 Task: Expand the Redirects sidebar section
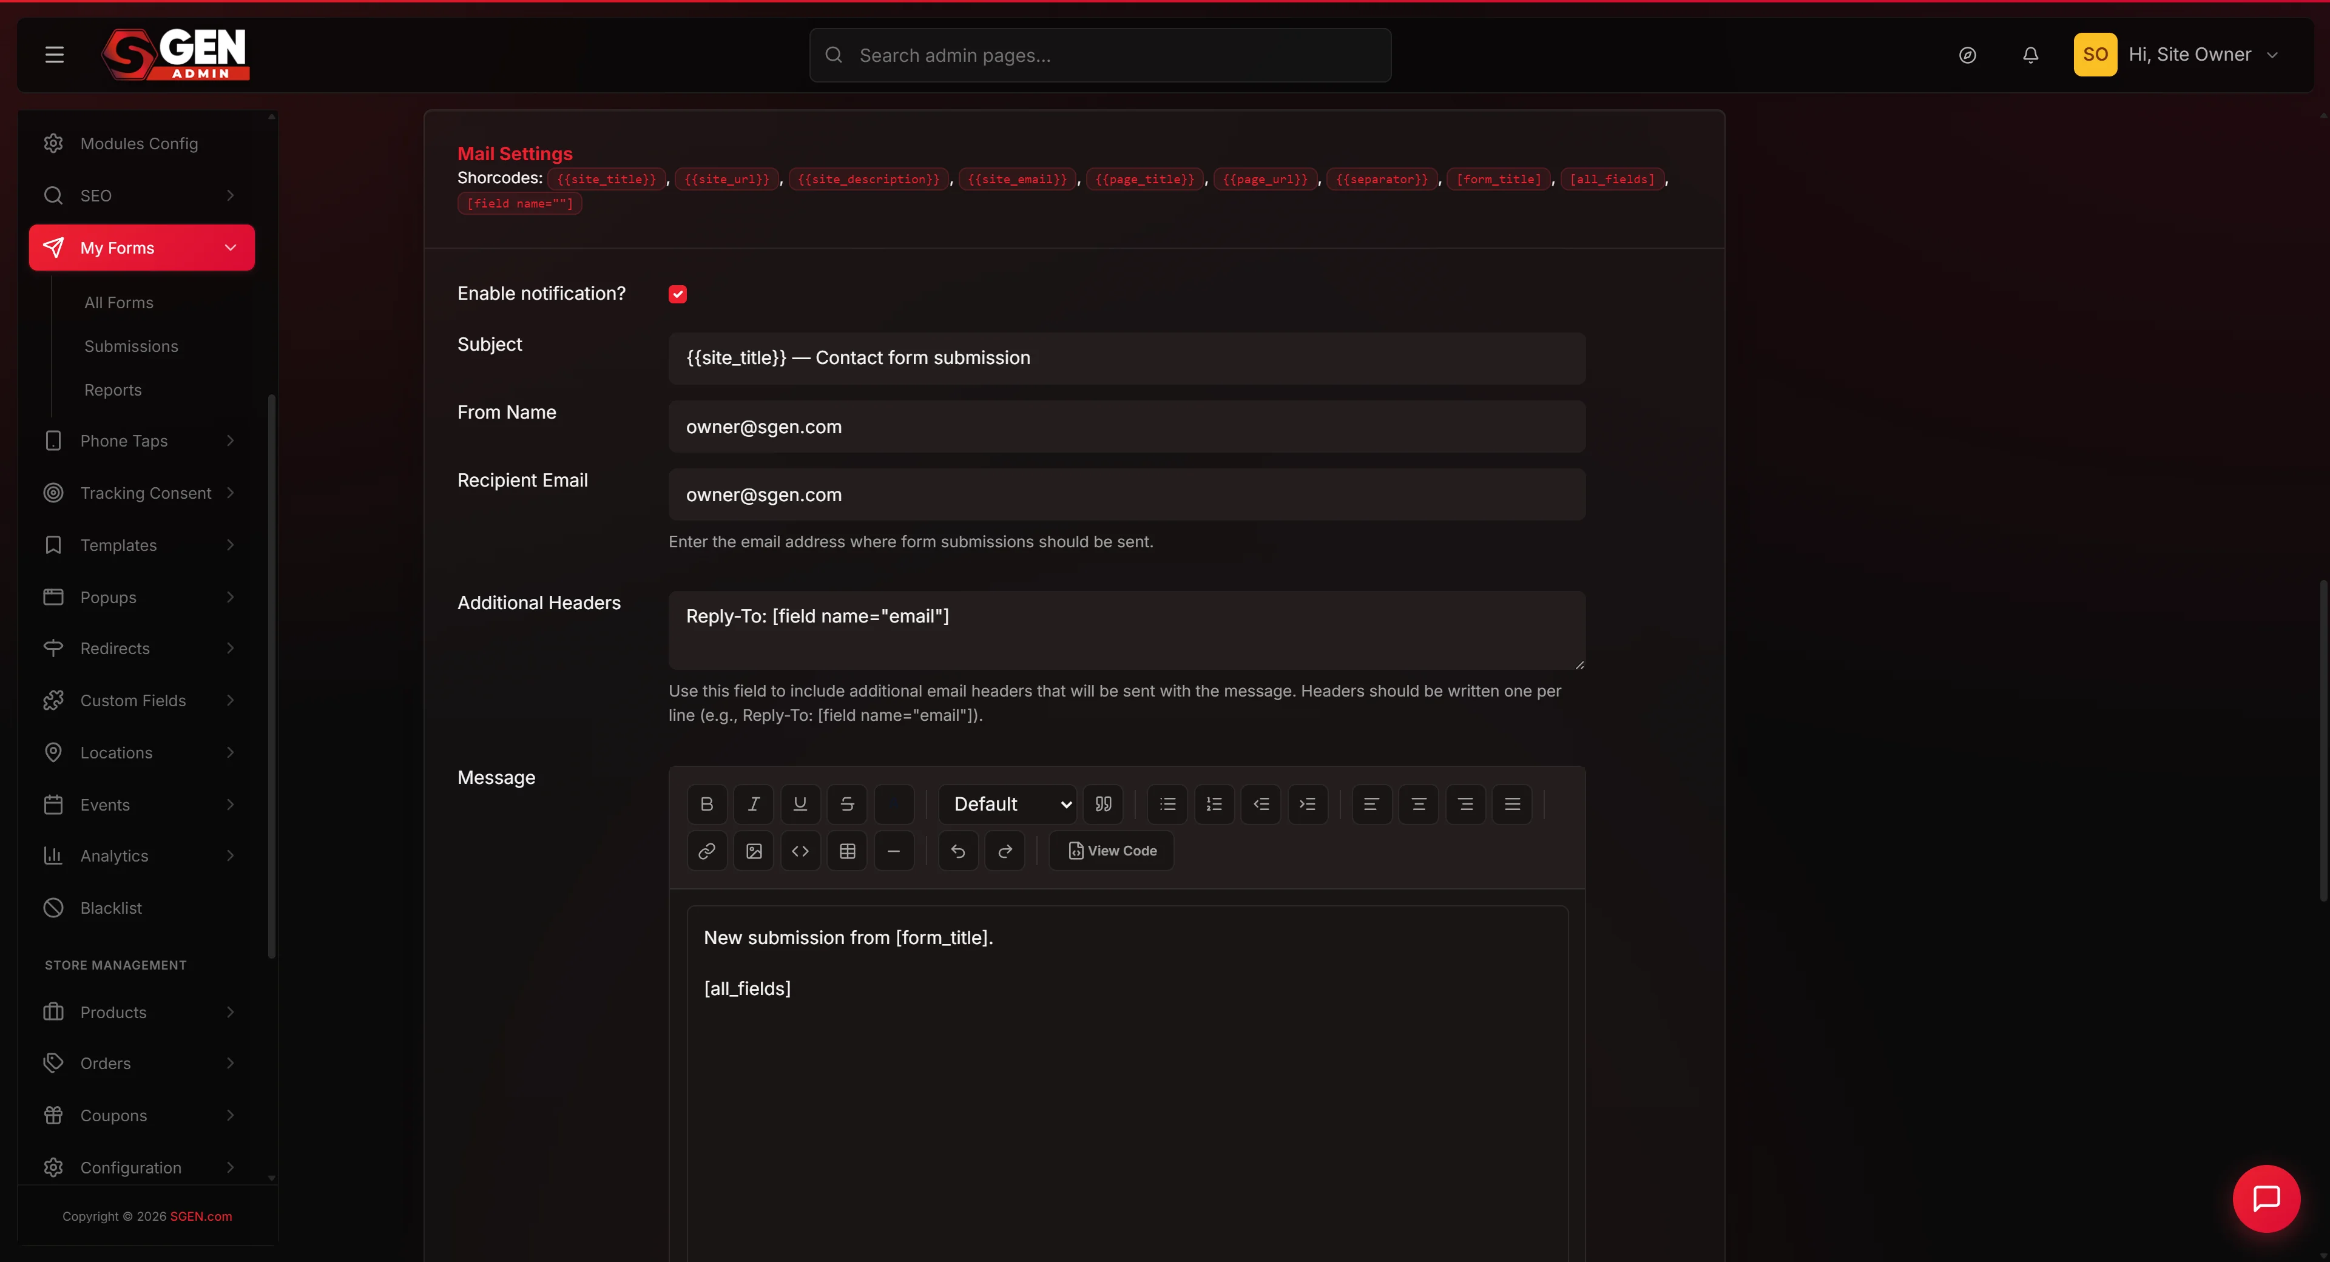(142, 649)
